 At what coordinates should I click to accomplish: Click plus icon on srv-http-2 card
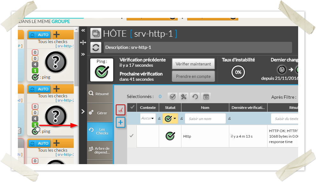coord(56,89)
